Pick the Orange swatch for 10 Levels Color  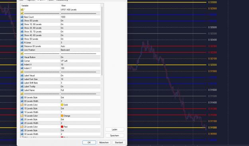click(x=62, y=116)
